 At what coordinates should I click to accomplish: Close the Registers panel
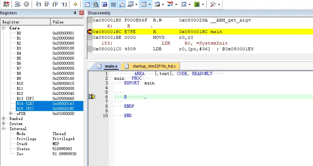(x=81, y=13)
